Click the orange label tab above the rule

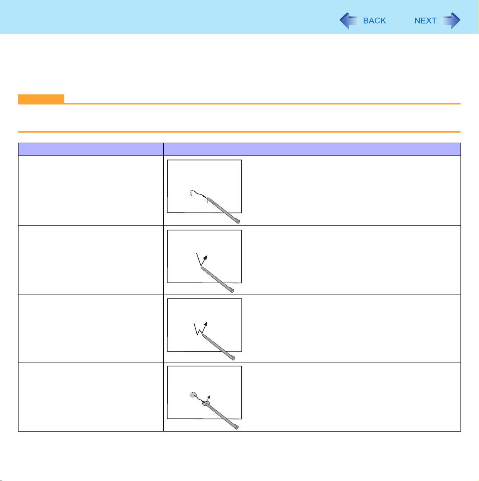[41, 99]
